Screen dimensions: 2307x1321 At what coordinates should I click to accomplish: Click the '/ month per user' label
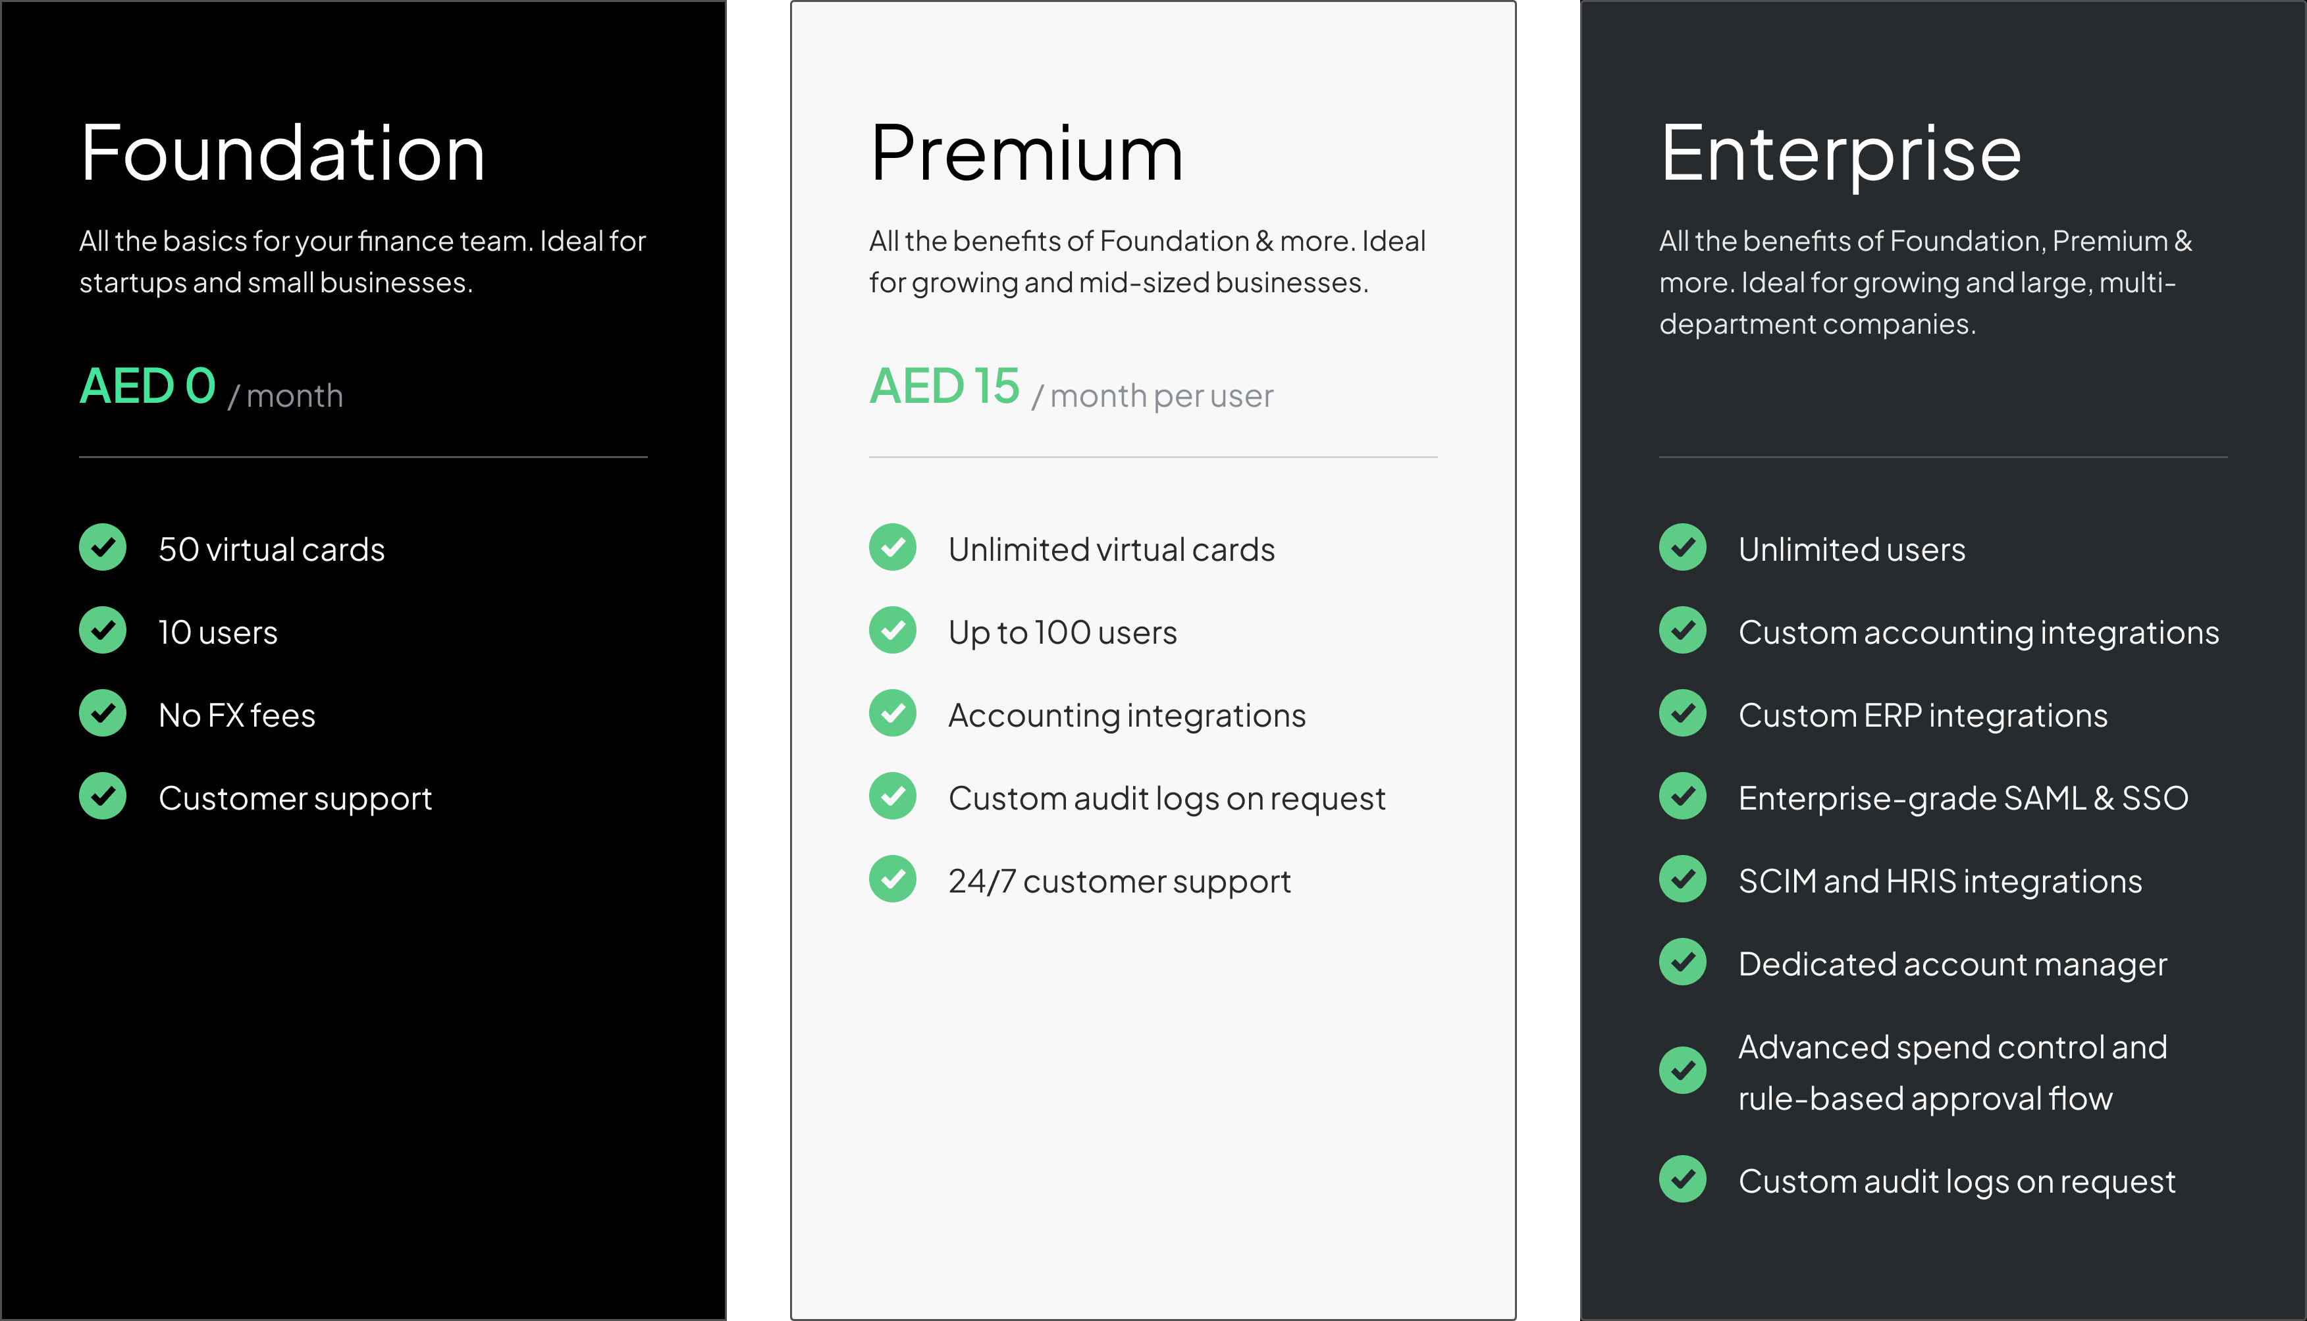[x=1153, y=396]
